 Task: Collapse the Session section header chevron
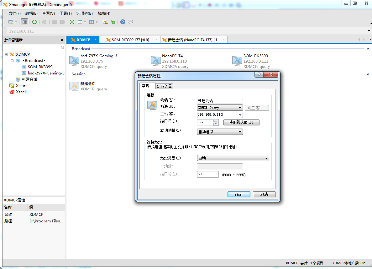368,74
